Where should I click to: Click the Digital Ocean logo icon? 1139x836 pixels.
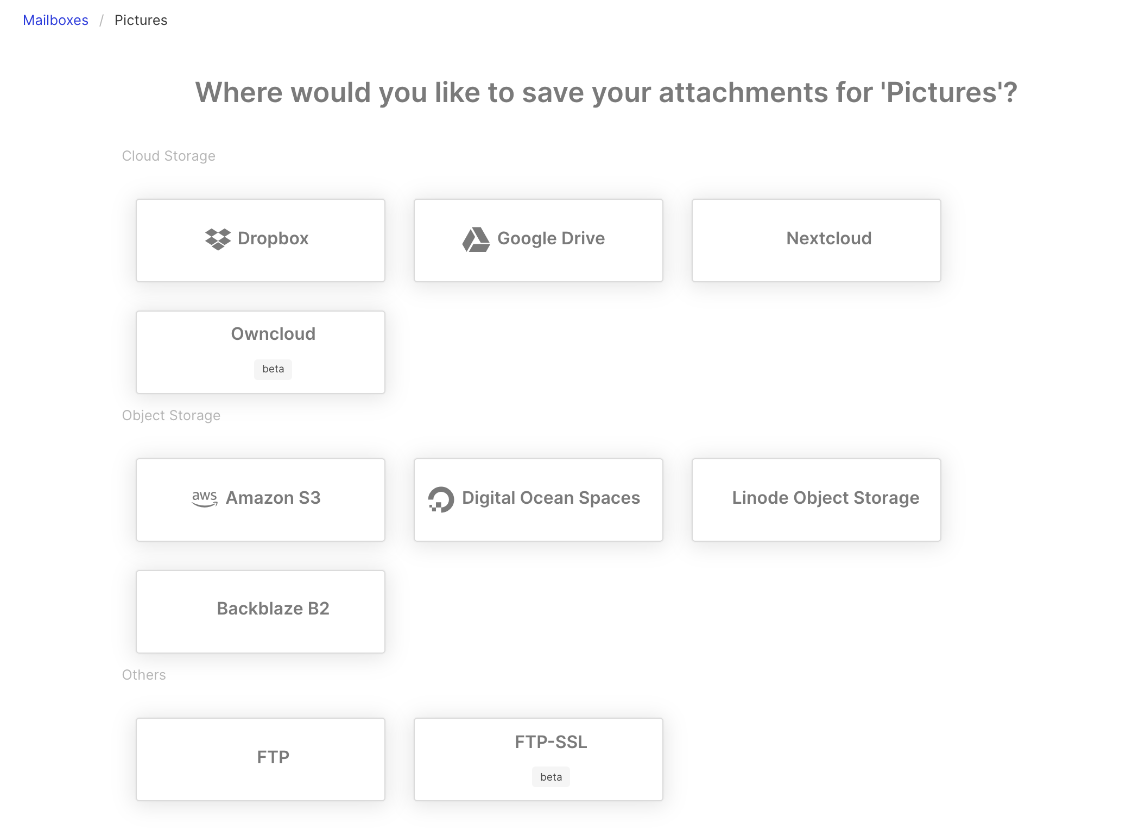(441, 499)
